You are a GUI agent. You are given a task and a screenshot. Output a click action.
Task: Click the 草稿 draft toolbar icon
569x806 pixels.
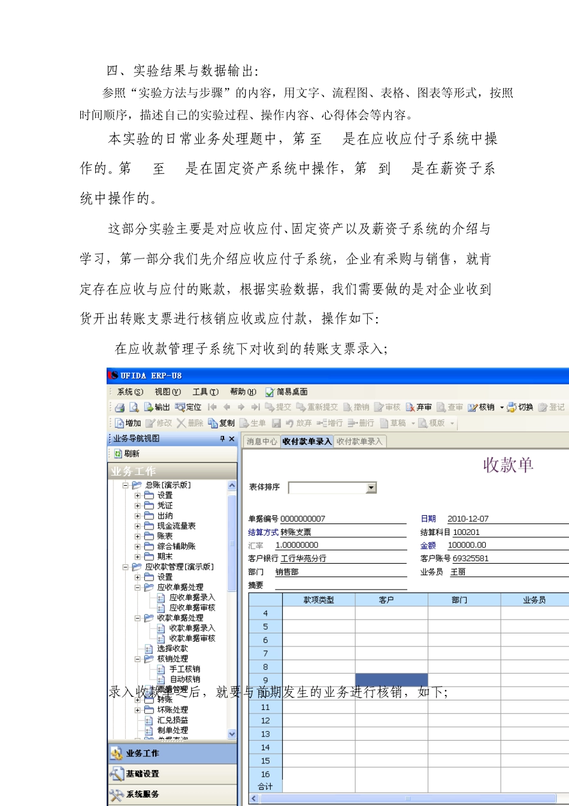pos(393,423)
